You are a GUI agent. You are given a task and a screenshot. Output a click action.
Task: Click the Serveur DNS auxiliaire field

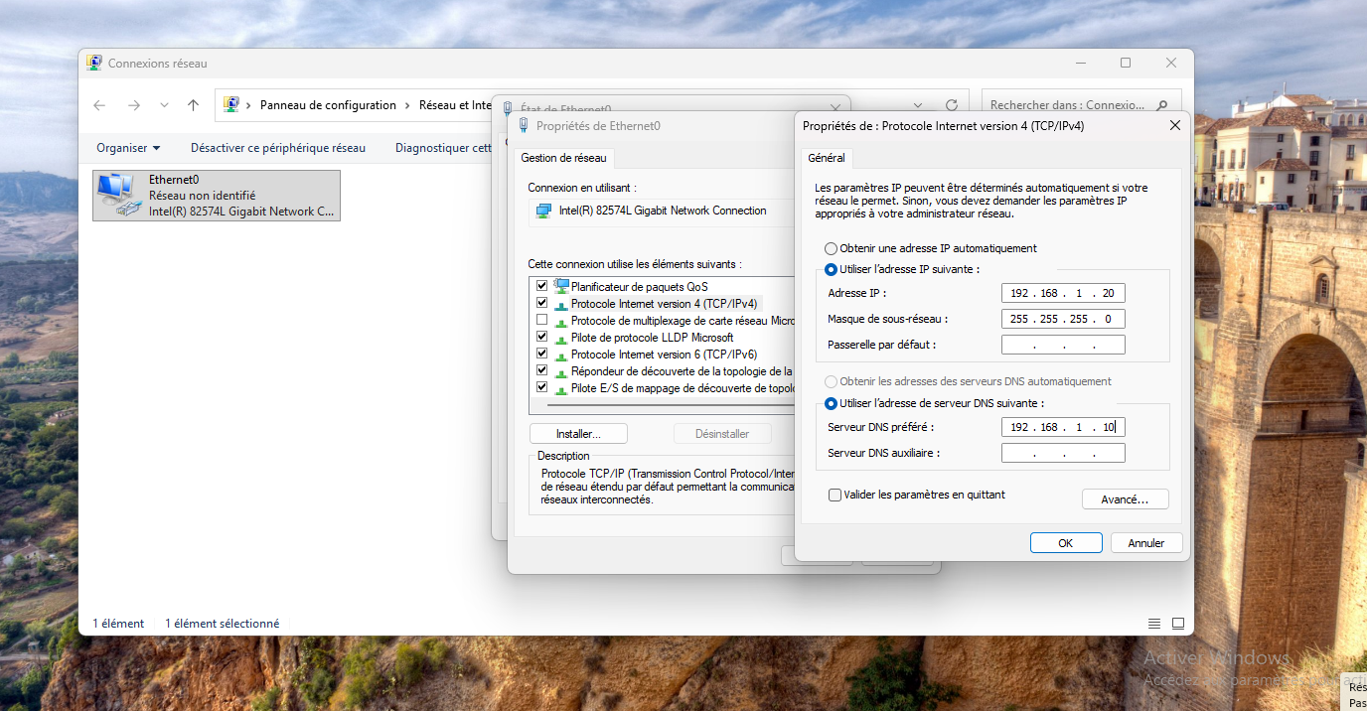[x=1063, y=453]
